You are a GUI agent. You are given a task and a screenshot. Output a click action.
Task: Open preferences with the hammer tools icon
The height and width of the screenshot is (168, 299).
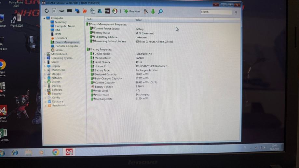[145, 11]
